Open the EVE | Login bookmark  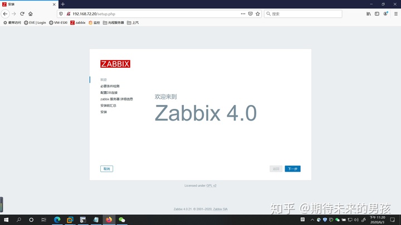(x=35, y=23)
